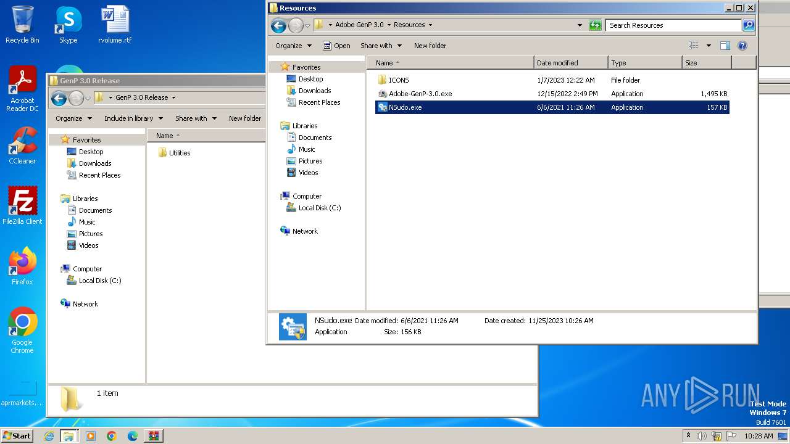The height and width of the screenshot is (444, 790).
Task: Click the taskbar clock showing 10:28 AM
Action: [x=759, y=436]
